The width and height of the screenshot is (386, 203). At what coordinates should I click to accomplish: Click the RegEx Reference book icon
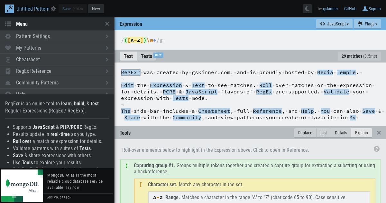8,71
